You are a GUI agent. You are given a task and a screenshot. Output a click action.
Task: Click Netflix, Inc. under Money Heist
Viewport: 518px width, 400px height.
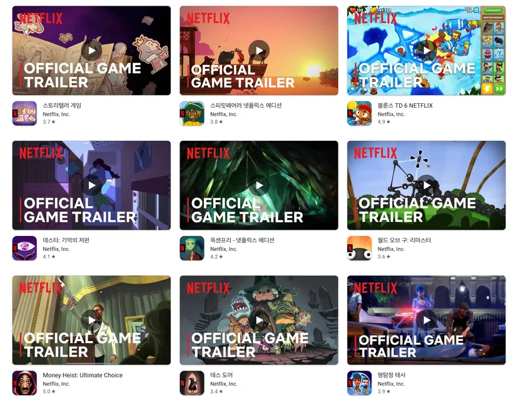pos(56,384)
